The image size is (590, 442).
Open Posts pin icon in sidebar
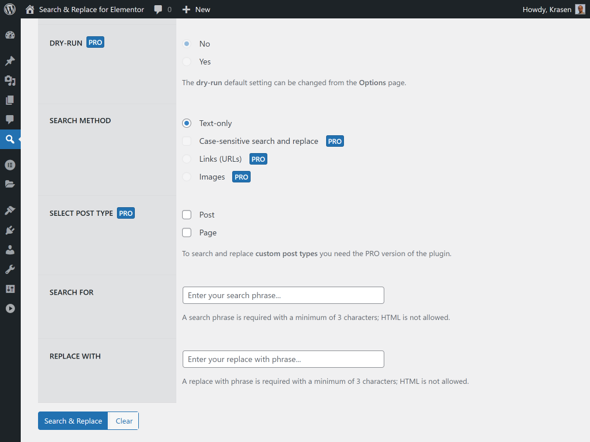(10, 60)
